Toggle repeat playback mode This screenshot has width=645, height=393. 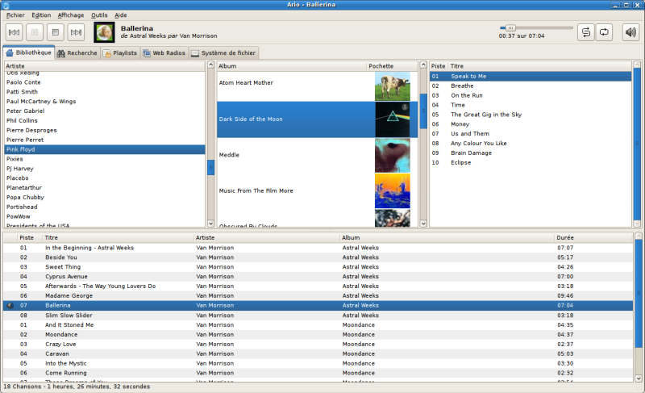point(604,32)
